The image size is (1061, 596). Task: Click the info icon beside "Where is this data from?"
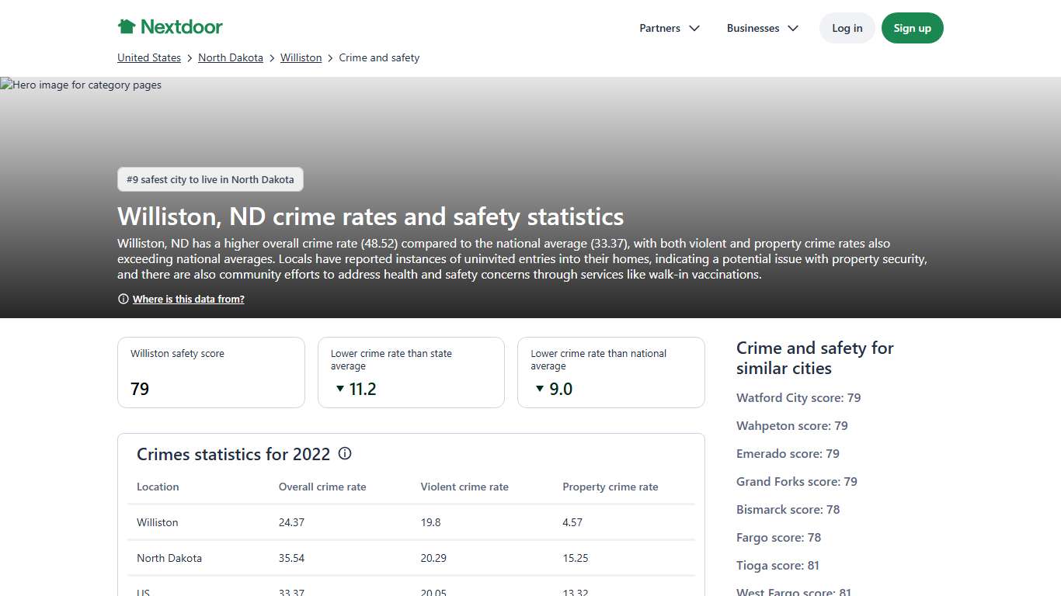point(123,298)
